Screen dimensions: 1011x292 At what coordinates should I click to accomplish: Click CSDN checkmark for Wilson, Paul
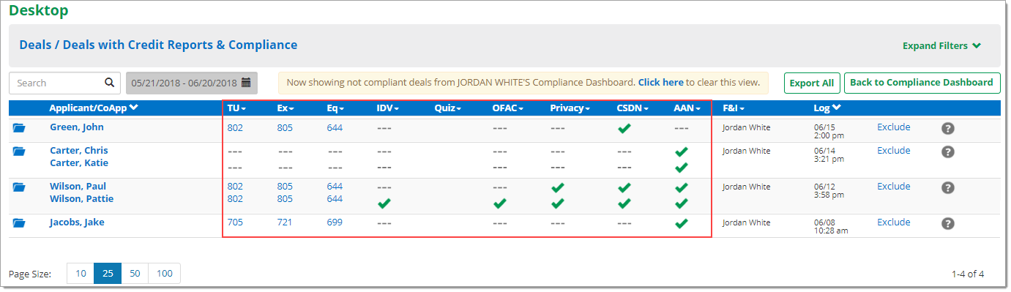click(624, 187)
